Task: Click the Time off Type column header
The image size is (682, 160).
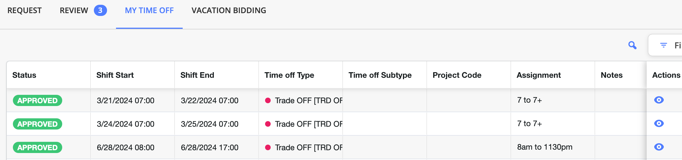Action: 289,75
